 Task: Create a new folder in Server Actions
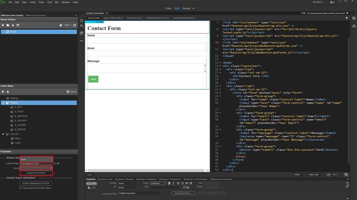(x=8, y=25)
